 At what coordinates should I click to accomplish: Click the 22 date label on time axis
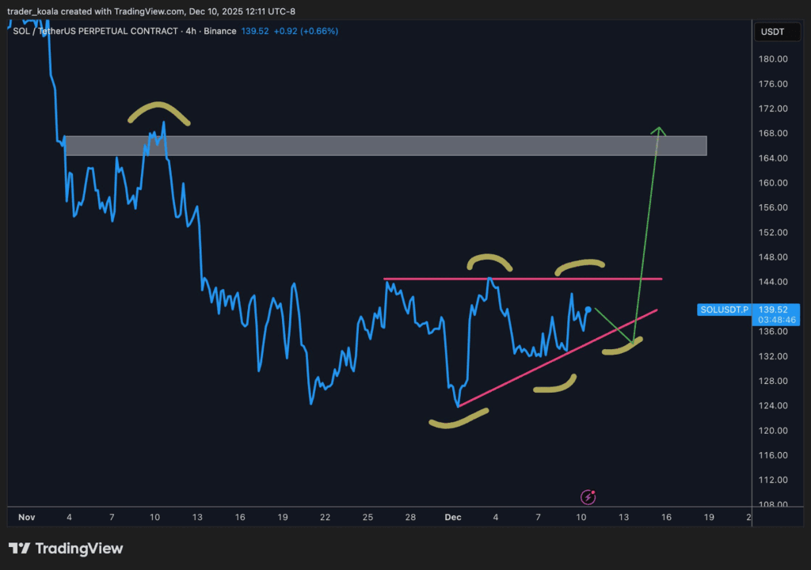(325, 517)
